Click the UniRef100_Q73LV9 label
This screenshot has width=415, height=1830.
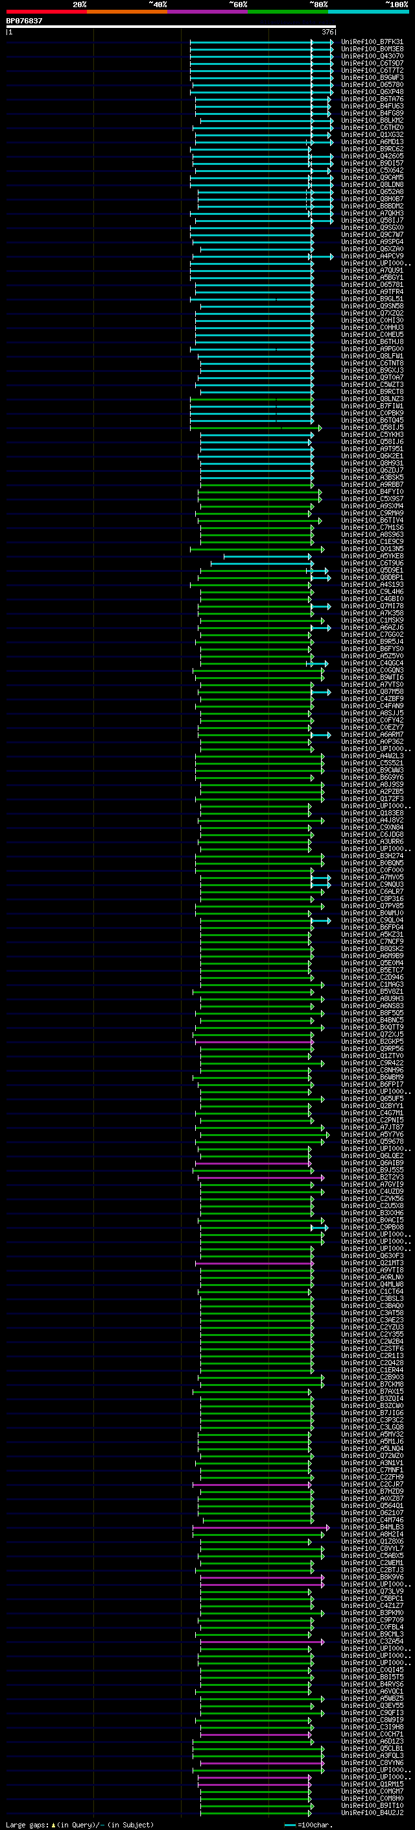[372, 1591]
